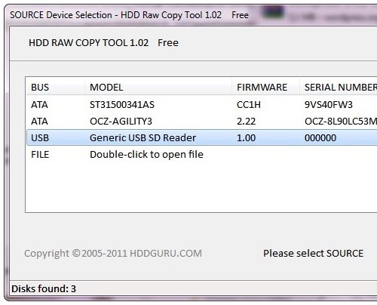The width and height of the screenshot is (377, 305).
Task: Click the SERIAL NUMBER column header
Action: [339, 88]
